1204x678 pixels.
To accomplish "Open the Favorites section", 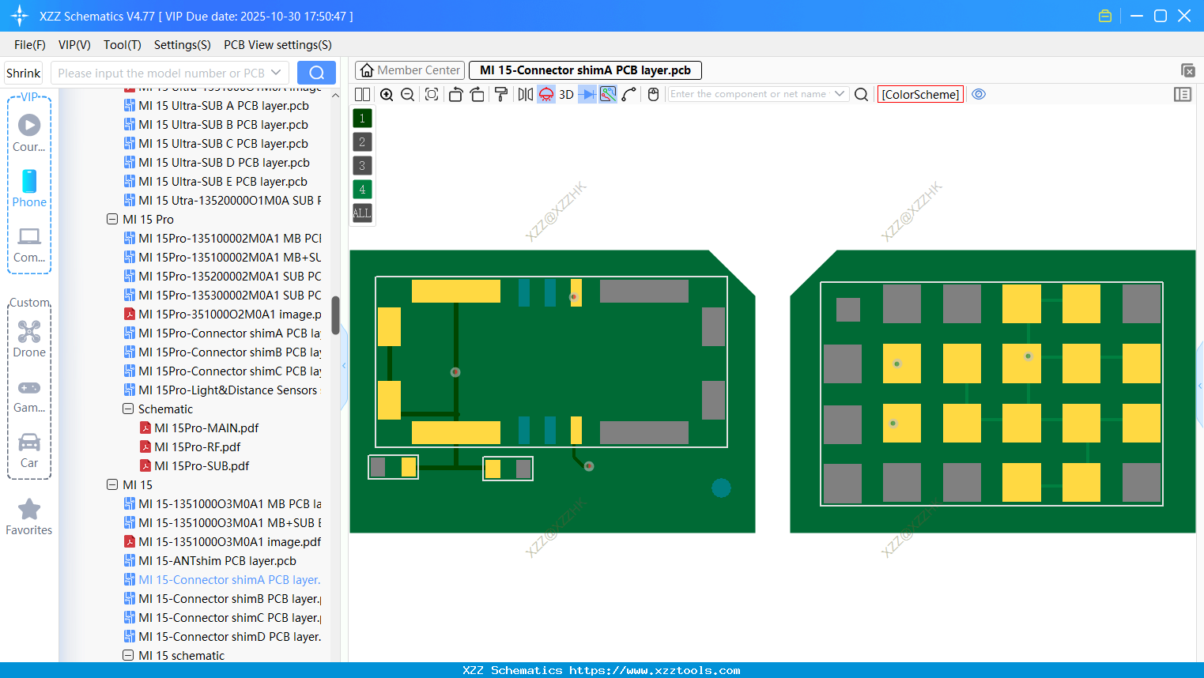I will click(29, 517).
